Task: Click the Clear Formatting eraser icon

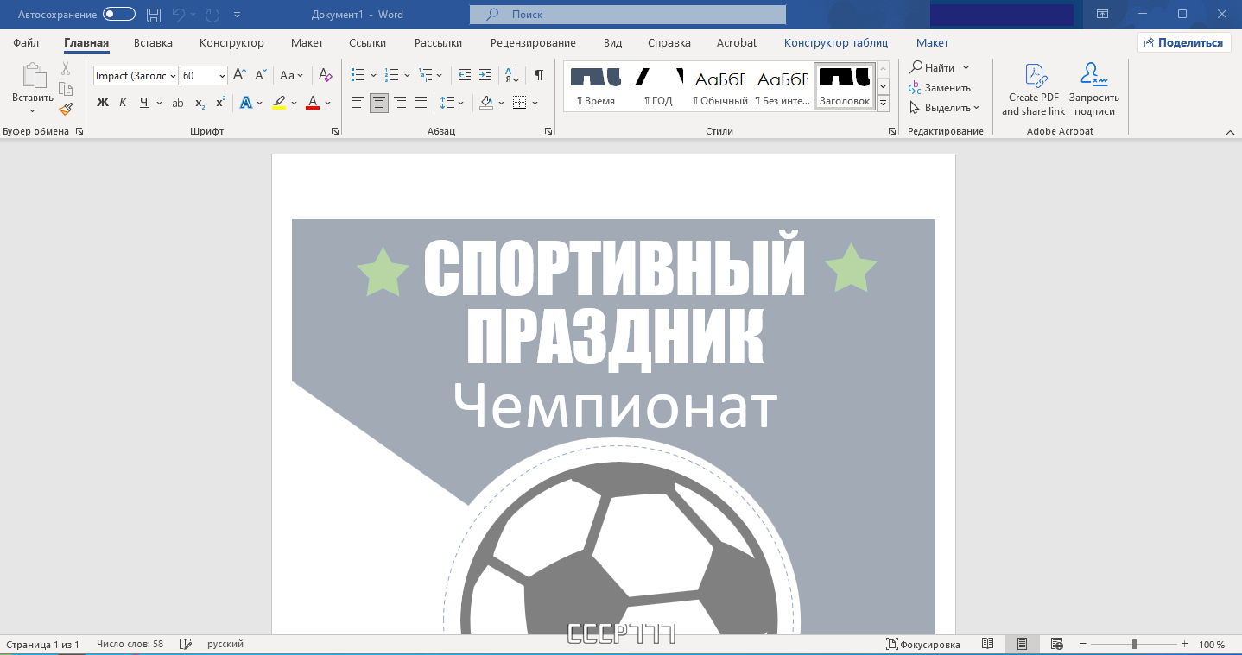Action: (x=325, y=75)
